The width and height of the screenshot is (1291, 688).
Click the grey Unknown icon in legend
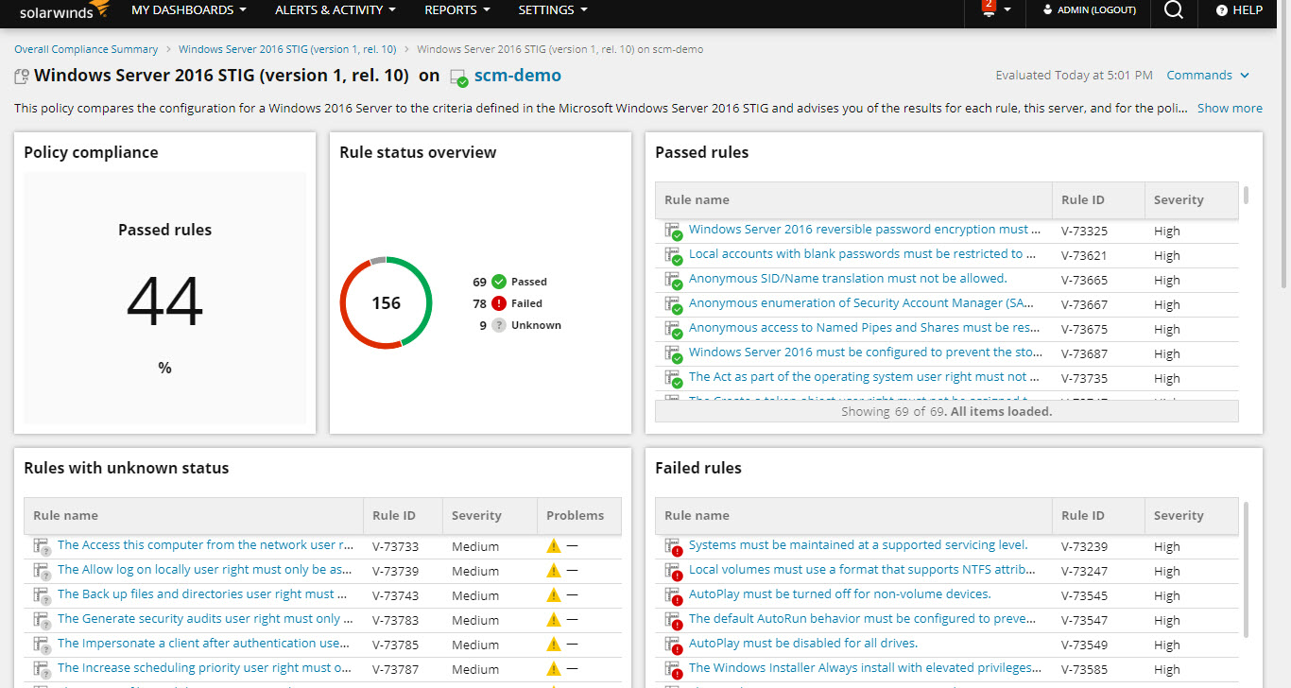click(x=499, y=325)
